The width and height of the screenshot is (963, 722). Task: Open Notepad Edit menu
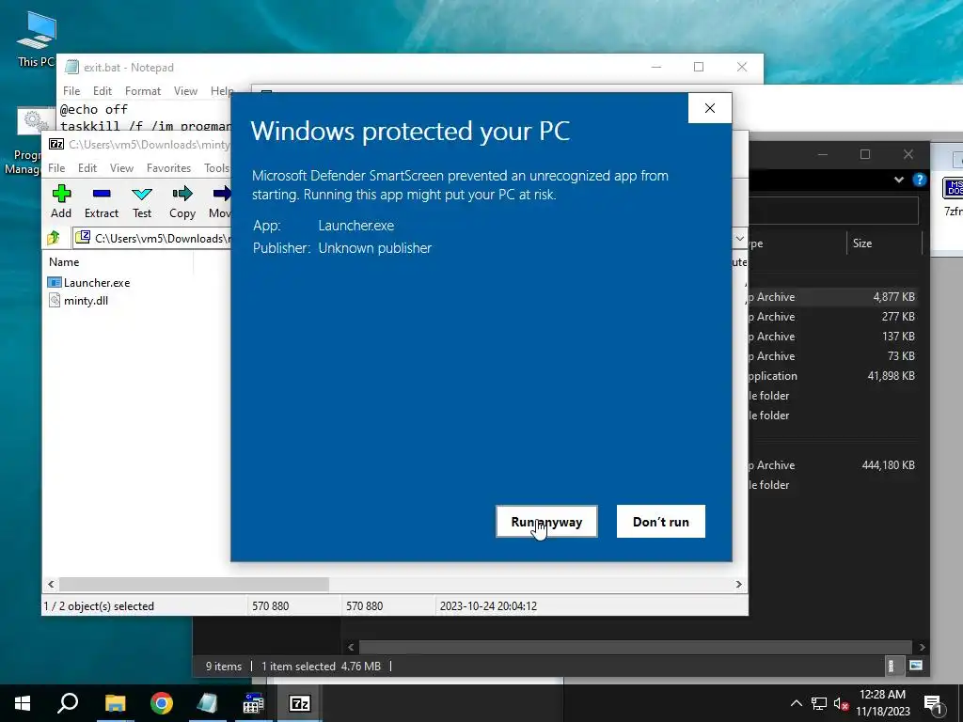click(103, 91)
